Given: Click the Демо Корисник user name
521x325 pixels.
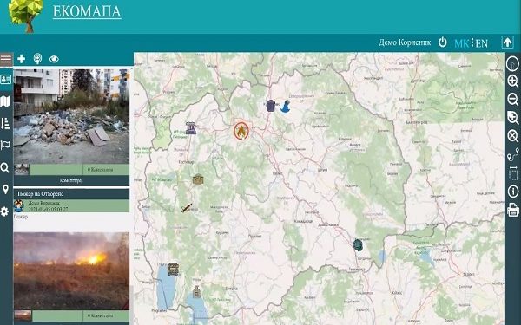Looking at the screenshot, I should click(x=405, y=42).
